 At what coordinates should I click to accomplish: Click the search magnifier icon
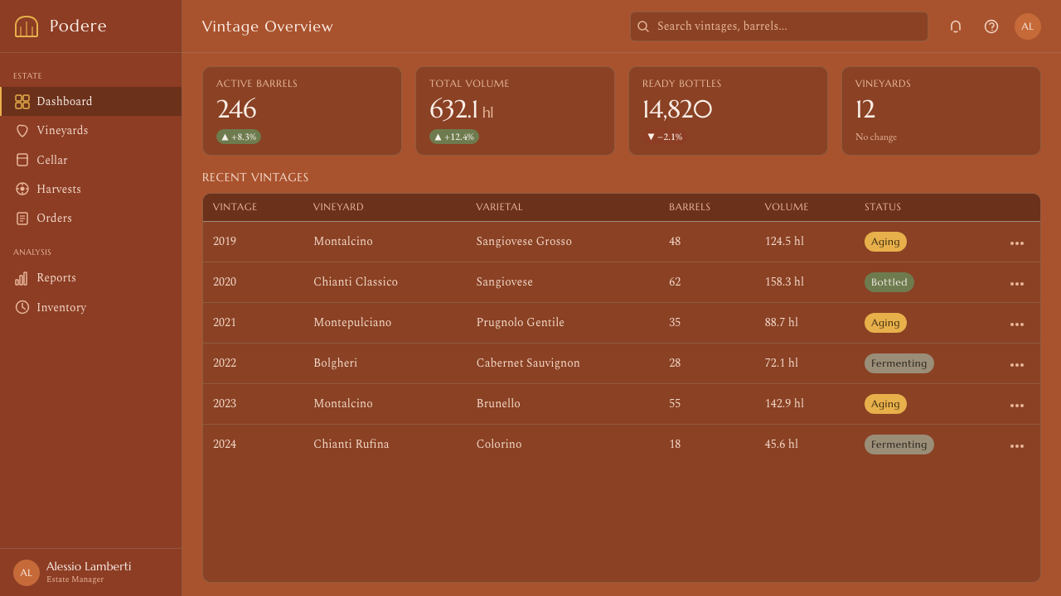pyautogui.click(x=643, y=26)
